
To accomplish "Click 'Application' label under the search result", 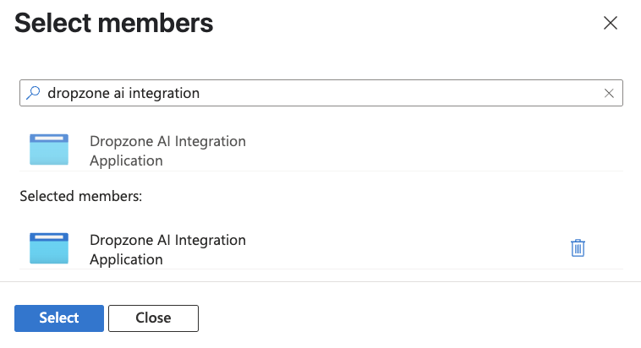I will click(126, 160).
